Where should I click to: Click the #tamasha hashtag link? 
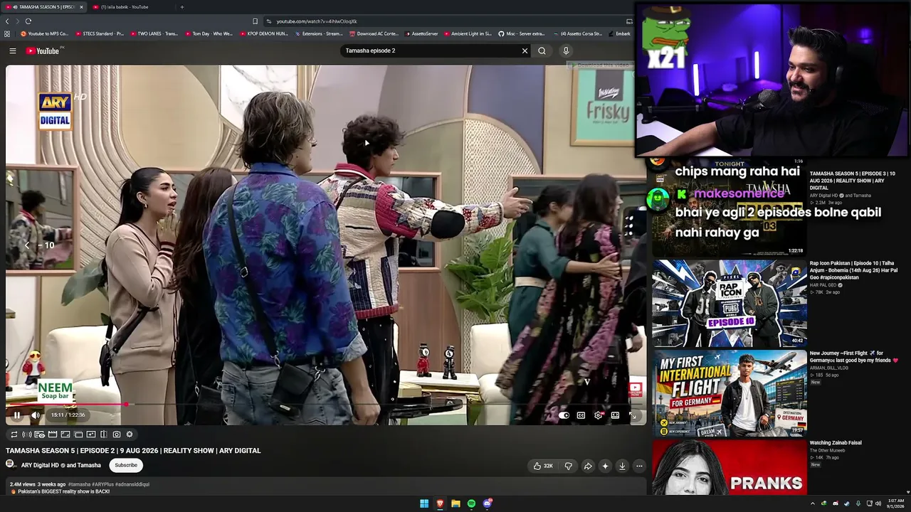click(x=79, y=484)
